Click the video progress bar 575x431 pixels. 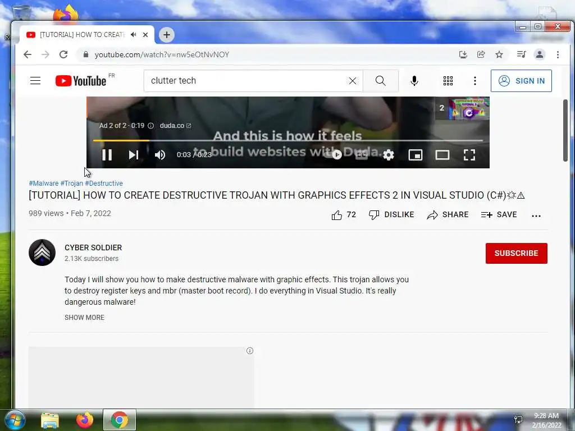coord(288,140)
